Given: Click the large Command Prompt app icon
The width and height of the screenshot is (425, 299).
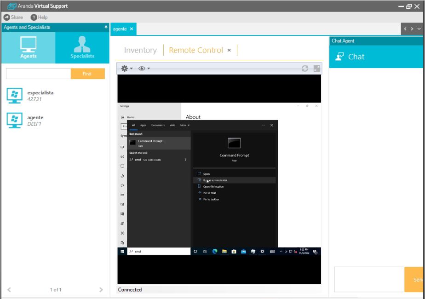Looking at the screenshot, I should pos(234,143).
